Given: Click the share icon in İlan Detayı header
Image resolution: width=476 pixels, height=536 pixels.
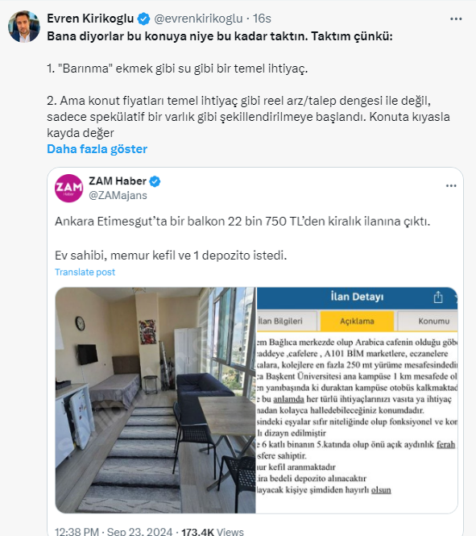Looking at the screenshot, I should pyautogui.click(x=438, y=297).
